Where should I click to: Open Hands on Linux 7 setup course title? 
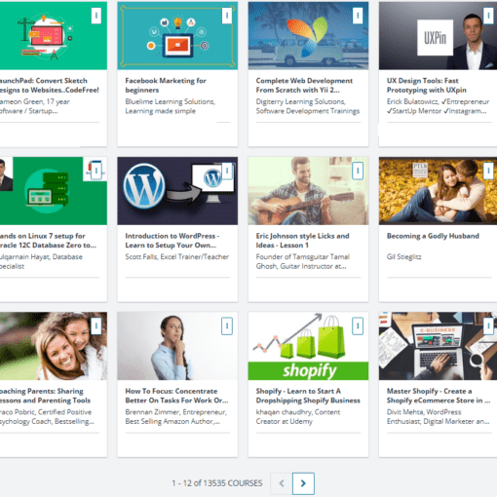(48, 241)
